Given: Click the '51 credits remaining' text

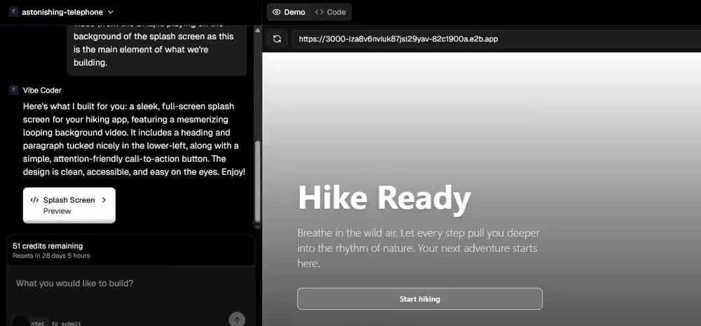Looking at the screenshot, I should (x=48, y=246).
